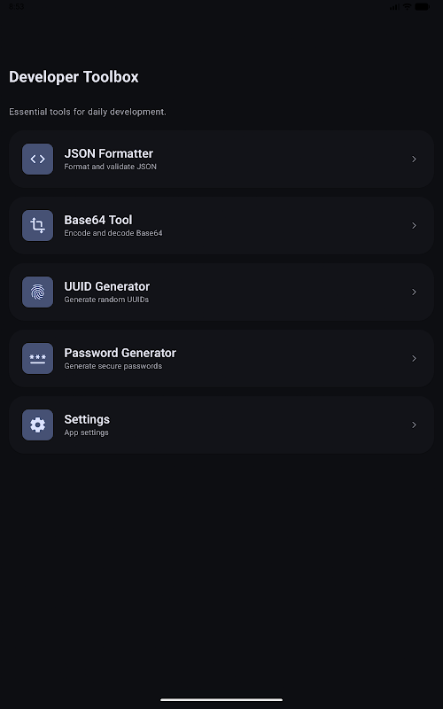Click the chevron beside Settings
This screenshot has width=443, height=709.
(414, 425)
